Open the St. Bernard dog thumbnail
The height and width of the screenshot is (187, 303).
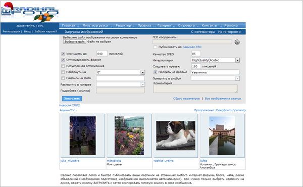(x=176, y=135)
